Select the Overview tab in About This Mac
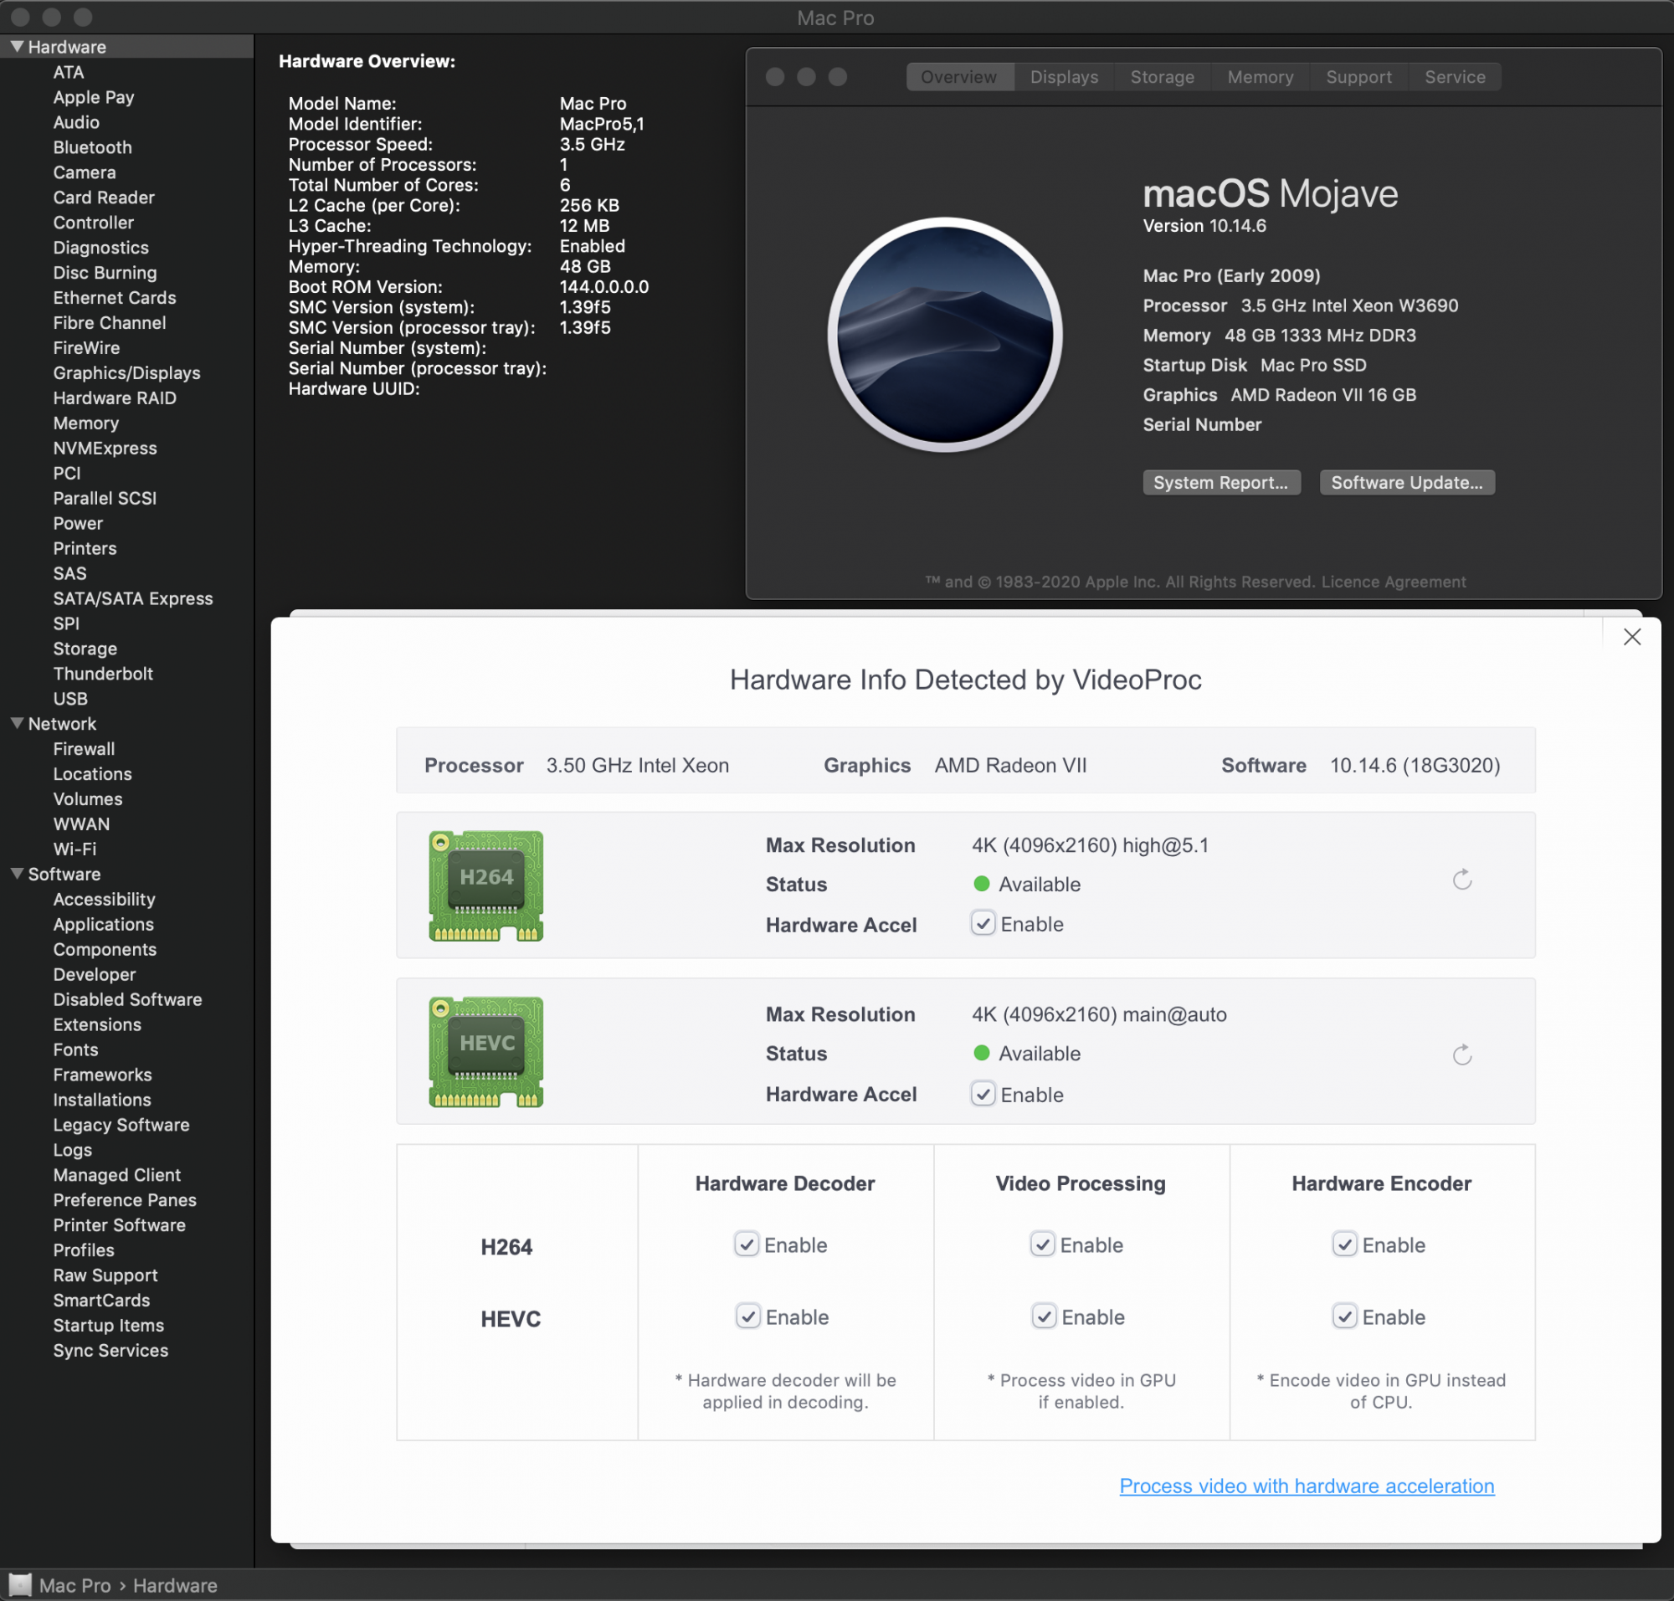Screen dimensions: 1674x1601 (958, 76)
